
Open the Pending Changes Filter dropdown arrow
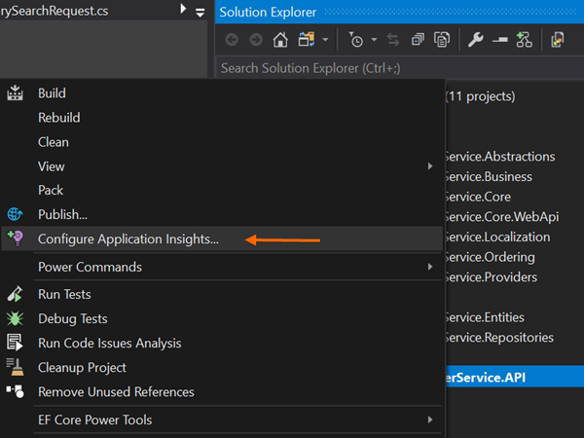(x=373, y=41)
